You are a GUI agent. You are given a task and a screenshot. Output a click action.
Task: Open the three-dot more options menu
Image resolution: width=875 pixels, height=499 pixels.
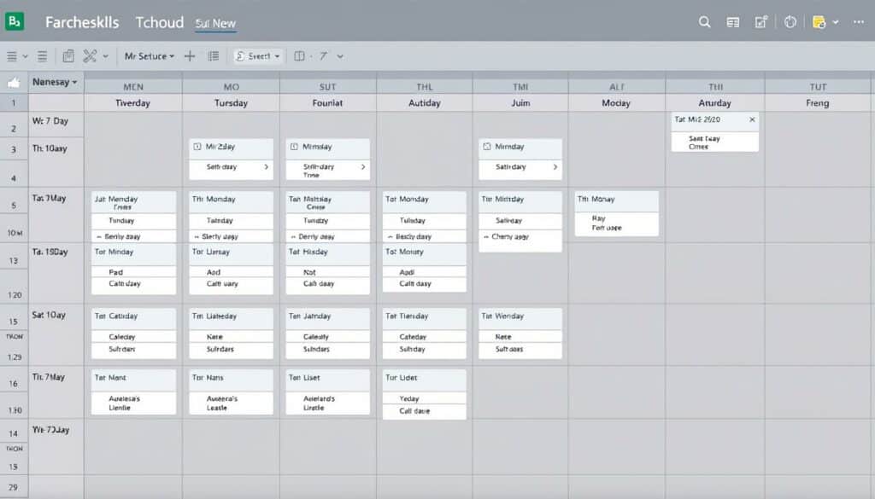859,22
